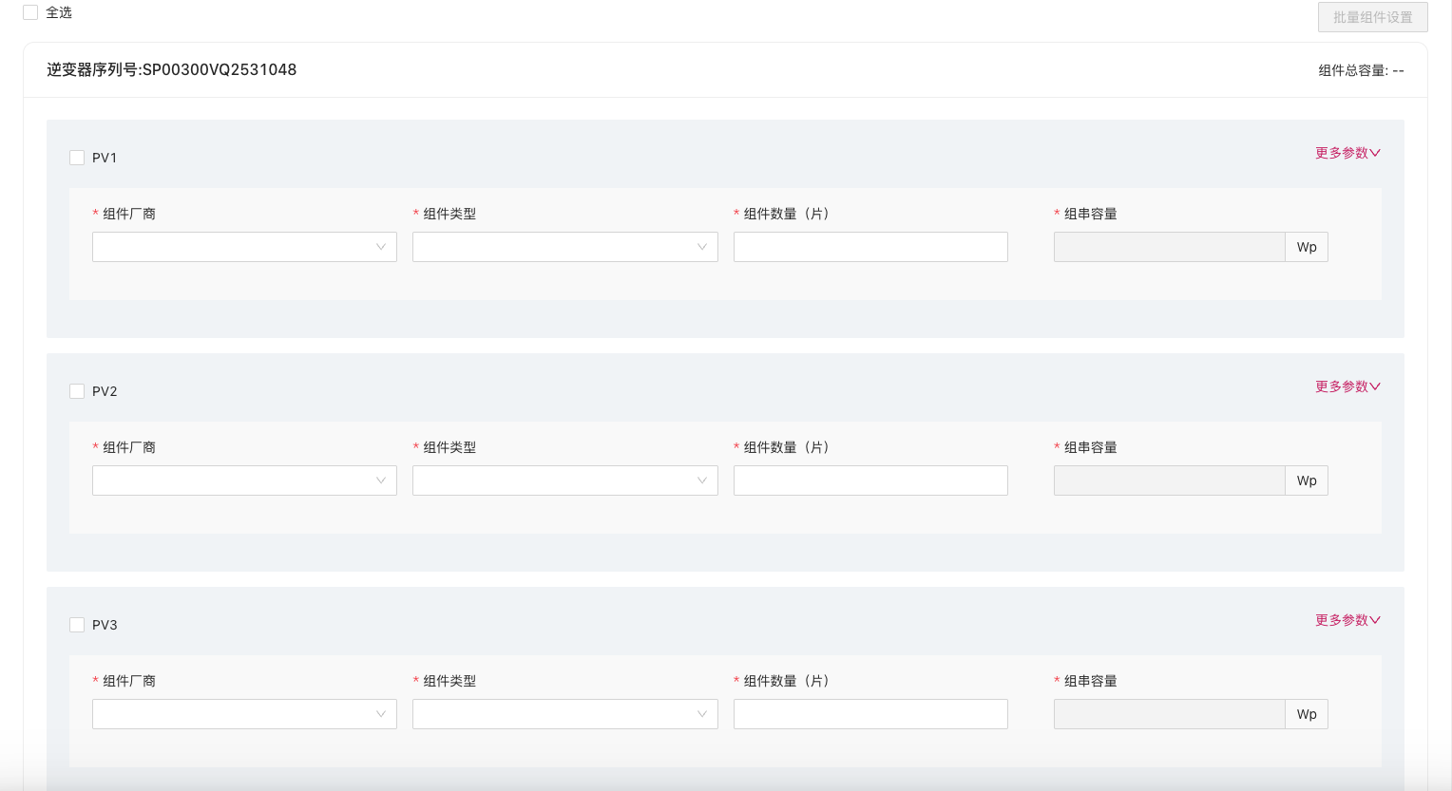Click the Wp unit label in PV1
This screenshot has width=1452, height=791.
click(1307, 247)
